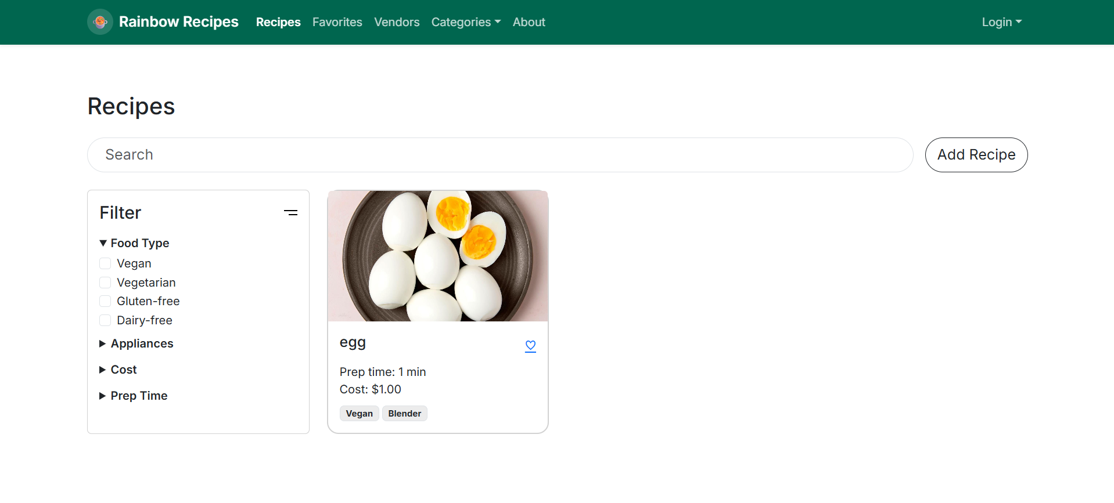
Task: Collapse the Filter panel using the lines icon
Action: click(x=290, y=213)
